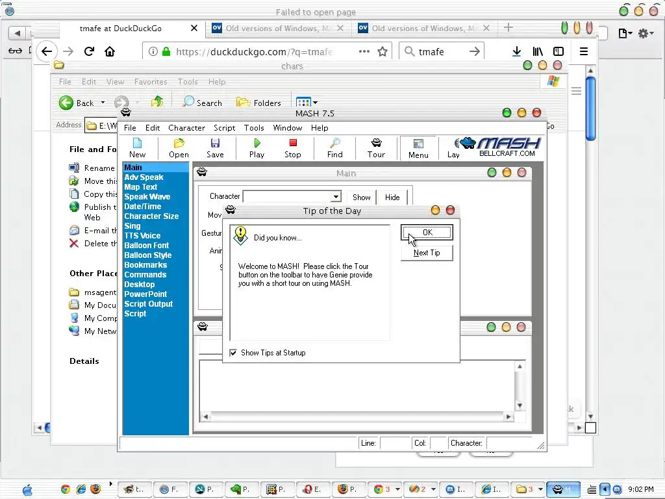Click the Hide character button
665x499 pixels.
[x=392, y=198]
